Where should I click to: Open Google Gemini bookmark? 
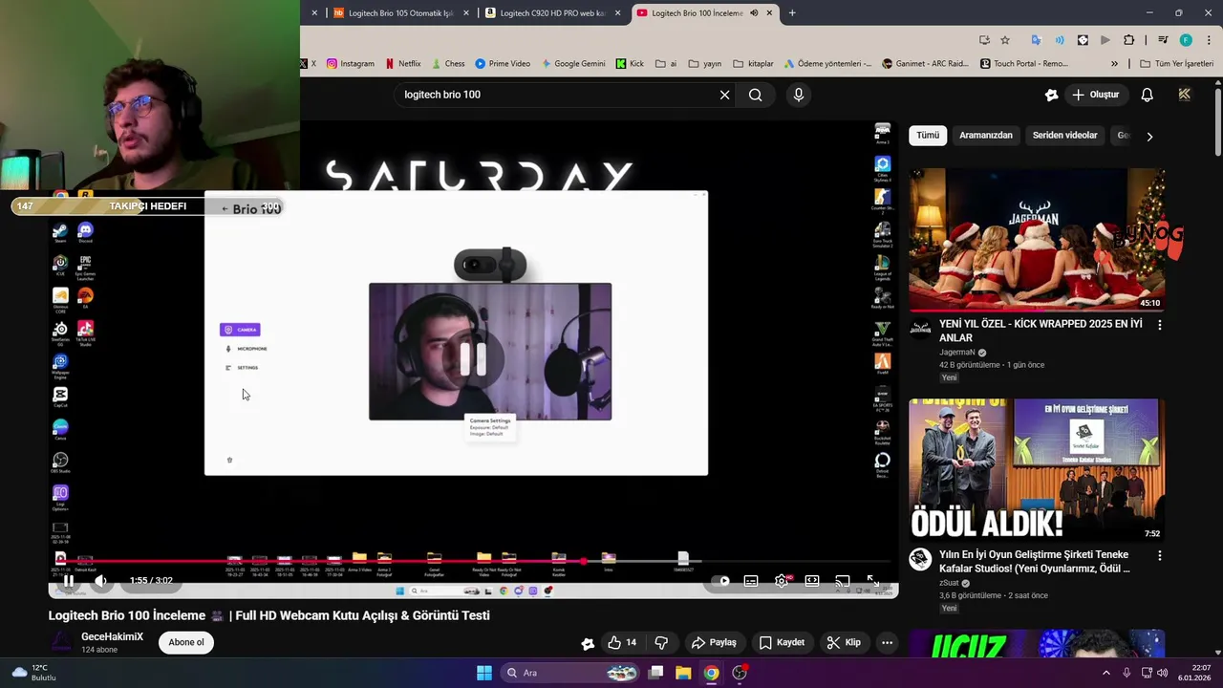coord(573,64)
